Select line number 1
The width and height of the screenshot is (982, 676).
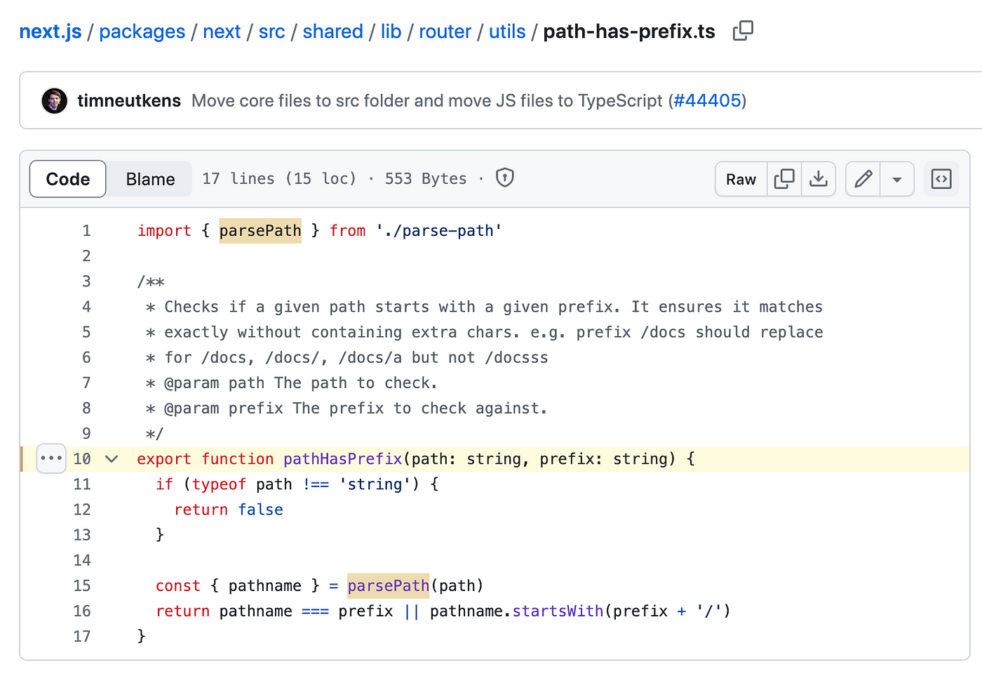tap(86, 231)
